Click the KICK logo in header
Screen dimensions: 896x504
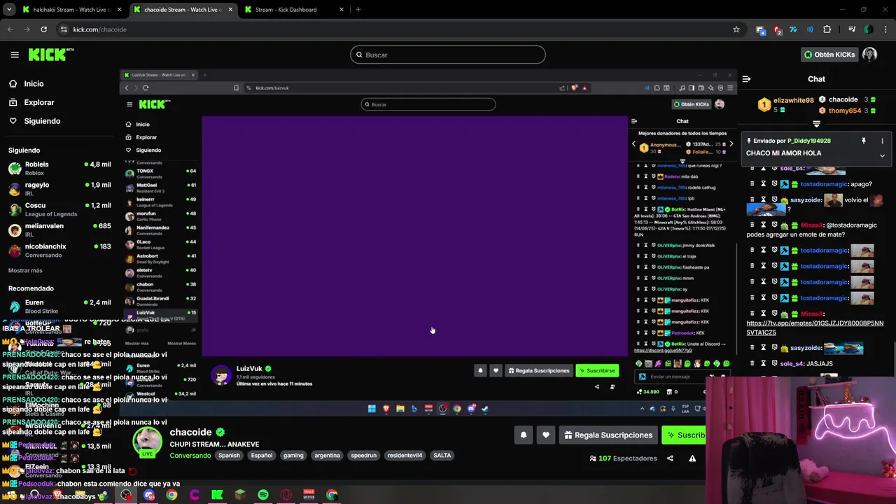click(x=51, y=55)
